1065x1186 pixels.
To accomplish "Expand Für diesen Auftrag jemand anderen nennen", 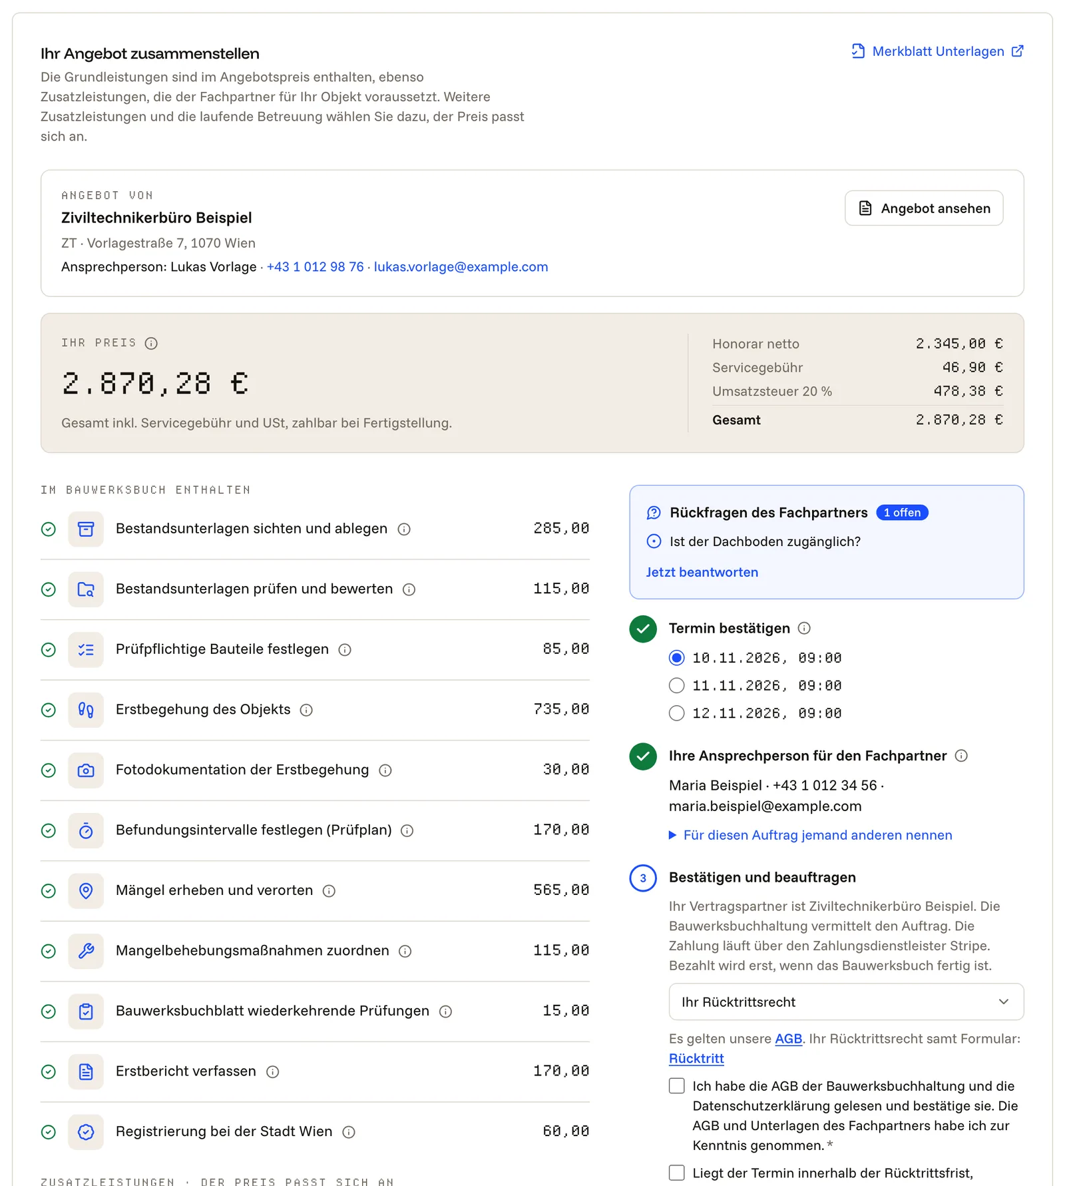I will [811, 835].
